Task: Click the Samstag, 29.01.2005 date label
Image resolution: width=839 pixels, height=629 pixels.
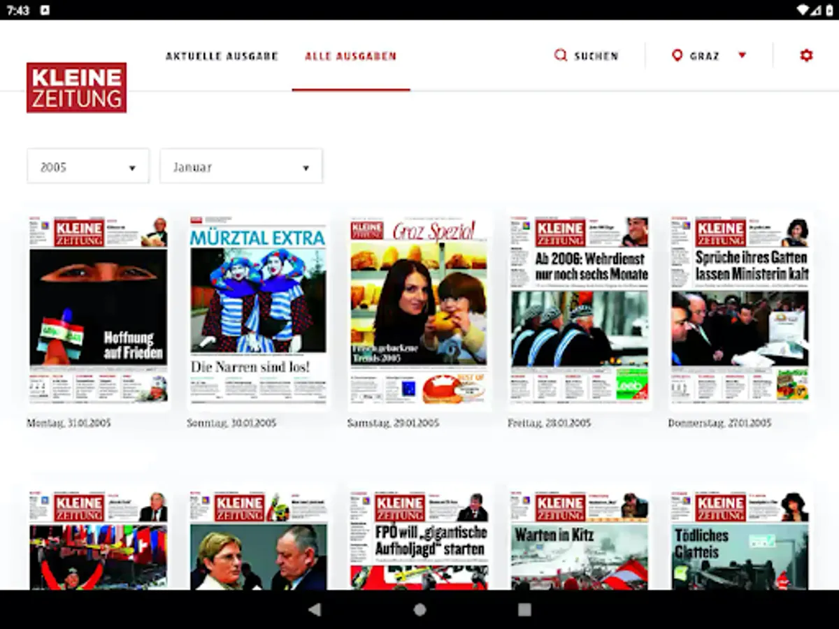Action: (393, 424)
